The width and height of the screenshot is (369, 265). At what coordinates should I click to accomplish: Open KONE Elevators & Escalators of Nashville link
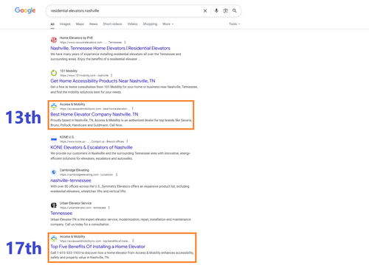pos(92,147)
